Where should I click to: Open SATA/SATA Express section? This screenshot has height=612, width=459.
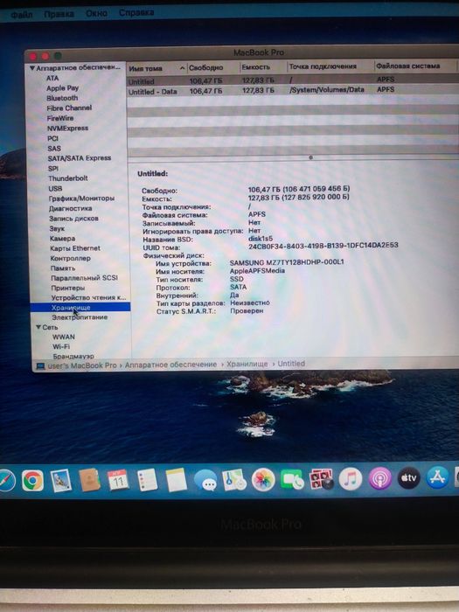[80, 158]
